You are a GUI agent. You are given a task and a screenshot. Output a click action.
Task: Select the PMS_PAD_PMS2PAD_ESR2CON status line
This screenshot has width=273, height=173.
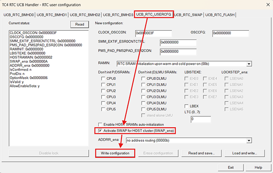pyautogui.click(x=46, y=45)
